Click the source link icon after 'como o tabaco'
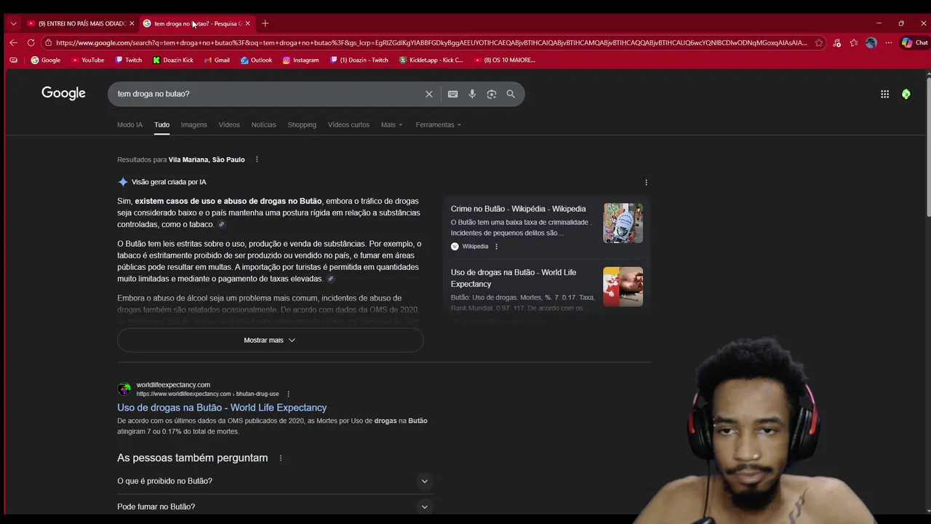Screen dimensions: 931x524 222,225
